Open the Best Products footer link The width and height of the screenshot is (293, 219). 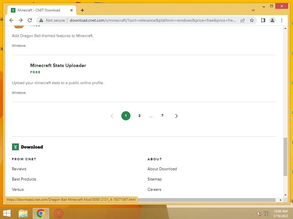click(24, 179)
